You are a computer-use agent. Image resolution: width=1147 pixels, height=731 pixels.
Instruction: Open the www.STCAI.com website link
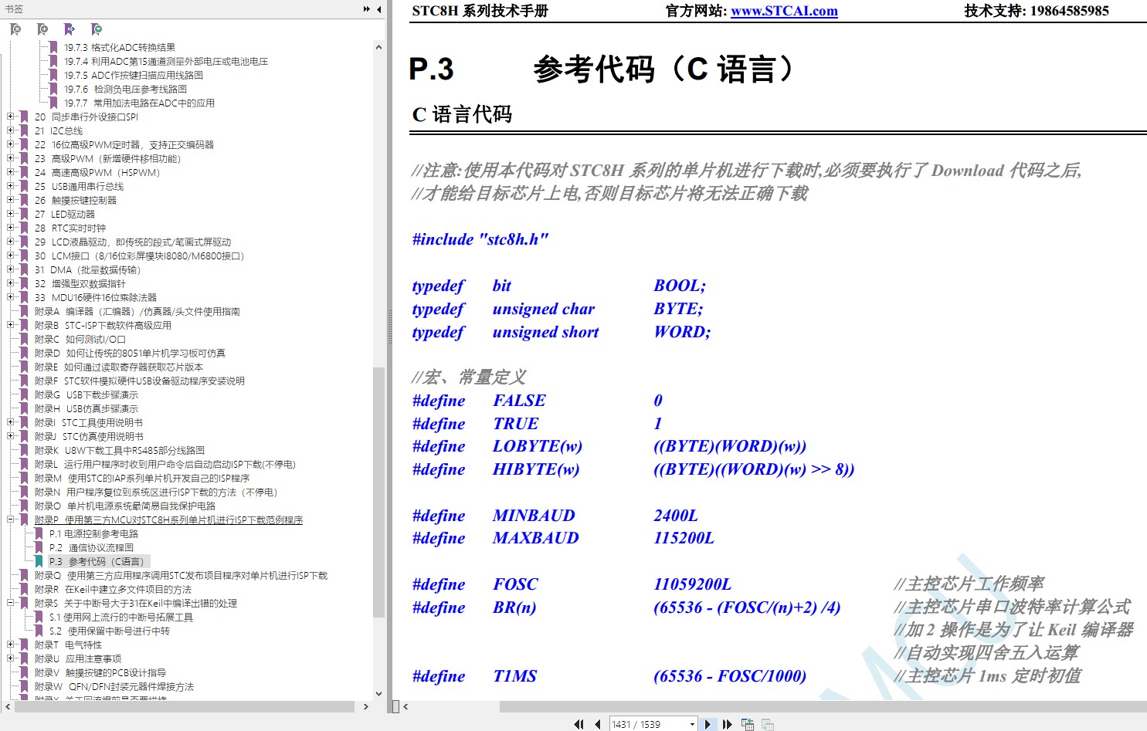[784, 11]
